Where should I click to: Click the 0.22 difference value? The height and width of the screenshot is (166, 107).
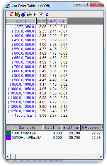64,115
